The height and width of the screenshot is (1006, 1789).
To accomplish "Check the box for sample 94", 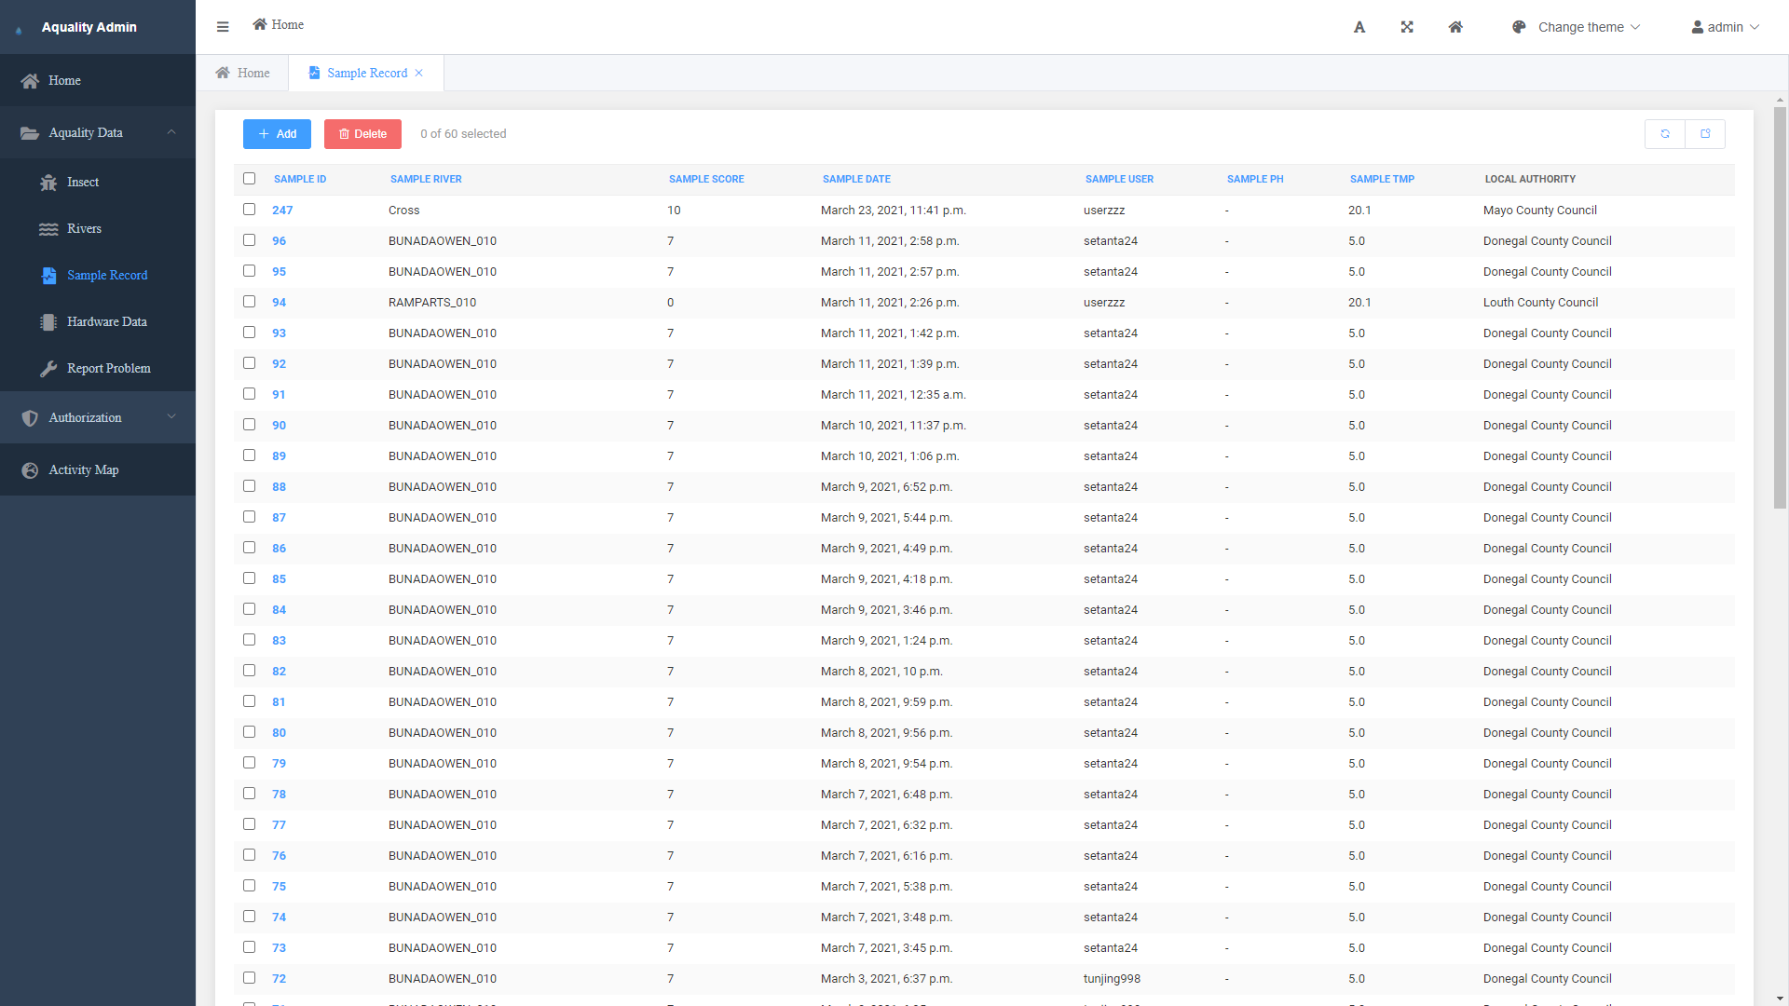I will (x=249, y=302).
